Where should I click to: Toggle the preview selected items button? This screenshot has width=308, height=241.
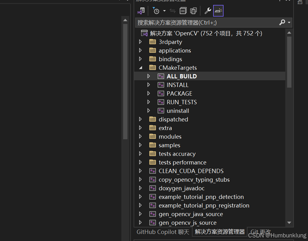pyautogui.click(x=218, y=11)
